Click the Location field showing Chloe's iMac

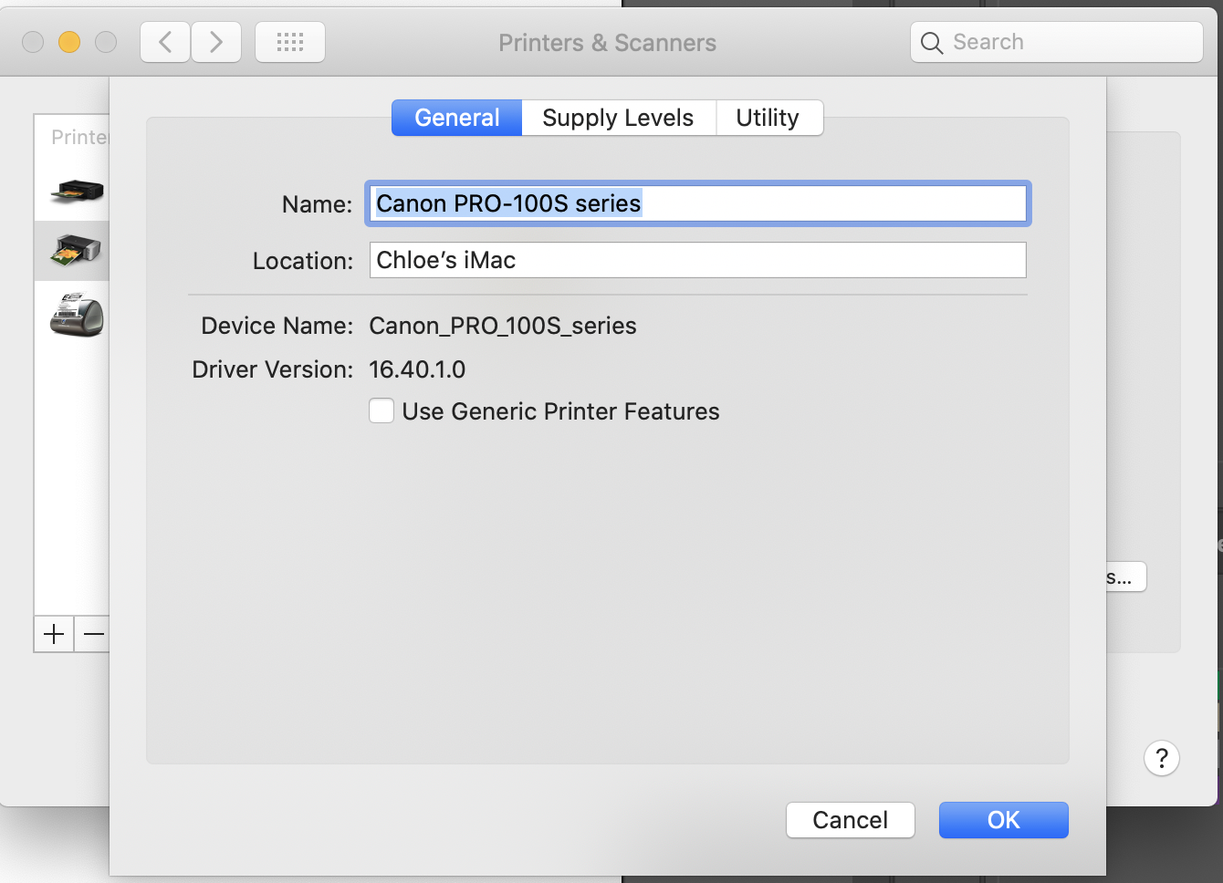697,260
